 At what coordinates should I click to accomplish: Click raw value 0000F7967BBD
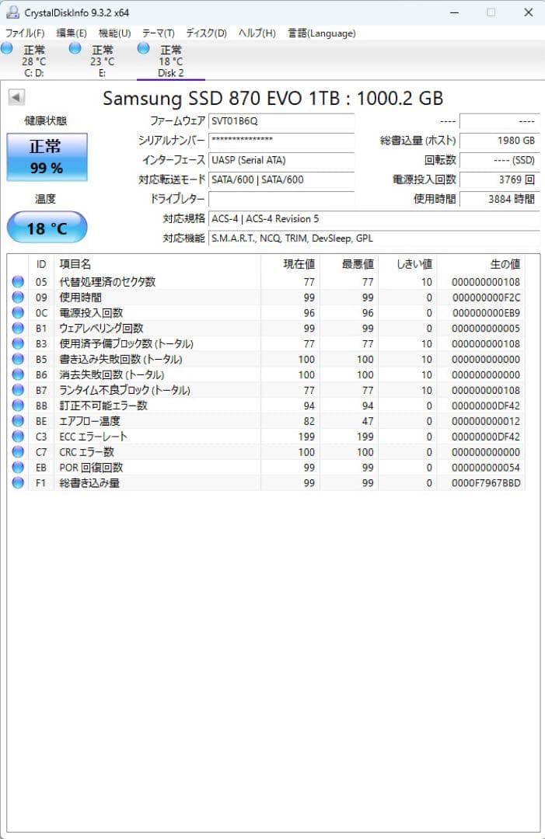[486, 483]
